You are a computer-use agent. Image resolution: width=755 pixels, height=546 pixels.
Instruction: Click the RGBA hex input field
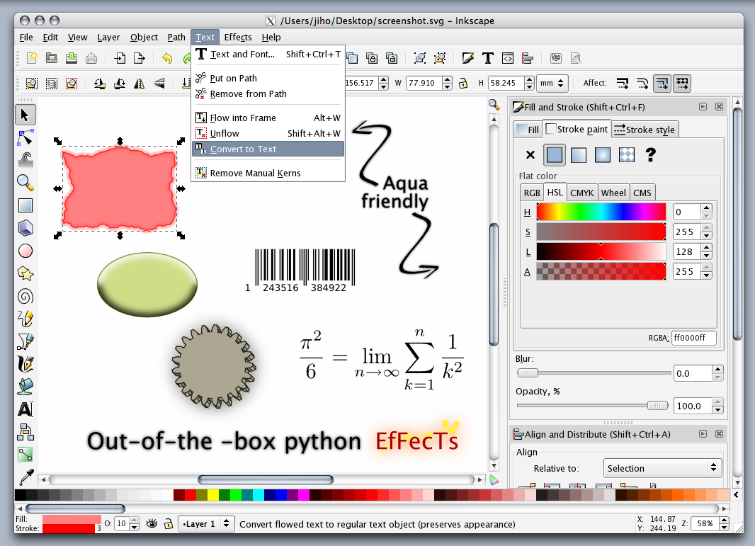pyautogui.click(x=693, y=338)
